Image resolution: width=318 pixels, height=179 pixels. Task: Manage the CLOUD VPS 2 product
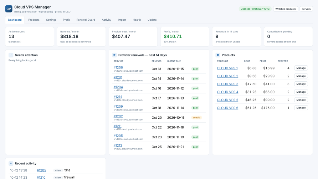click(301, 76)
